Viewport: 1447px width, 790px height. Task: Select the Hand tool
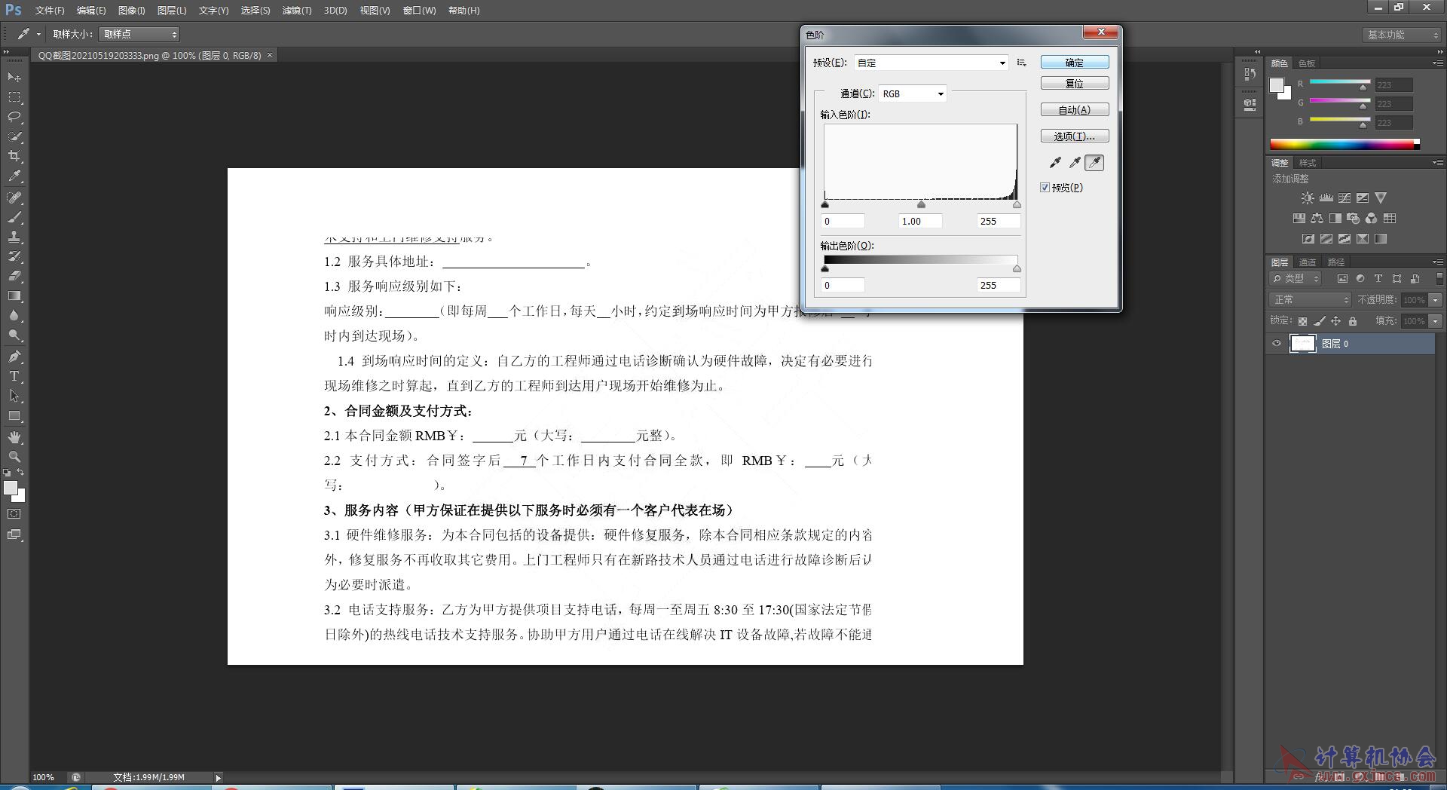(x=14, y=437)
